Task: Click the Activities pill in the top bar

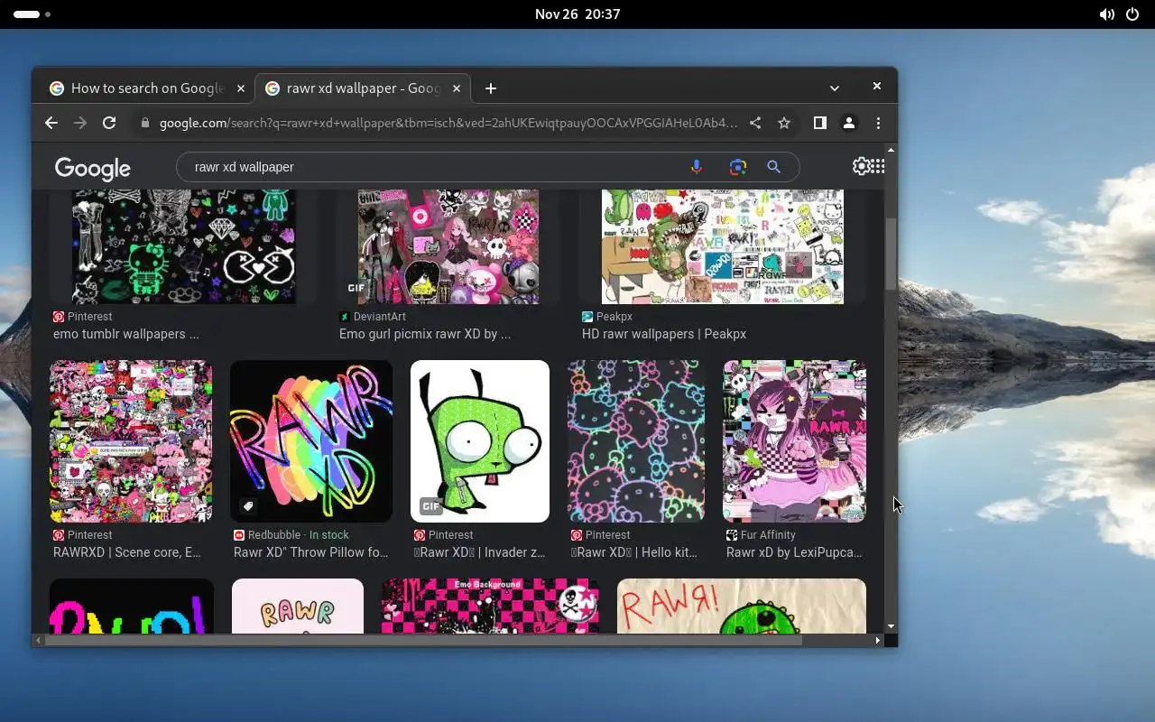Action: pos(26,14)
